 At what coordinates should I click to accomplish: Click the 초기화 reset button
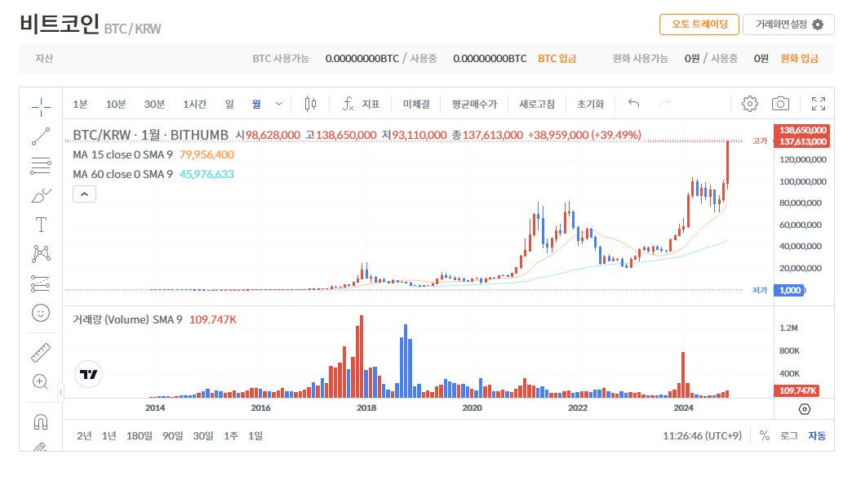click(590, 104)
